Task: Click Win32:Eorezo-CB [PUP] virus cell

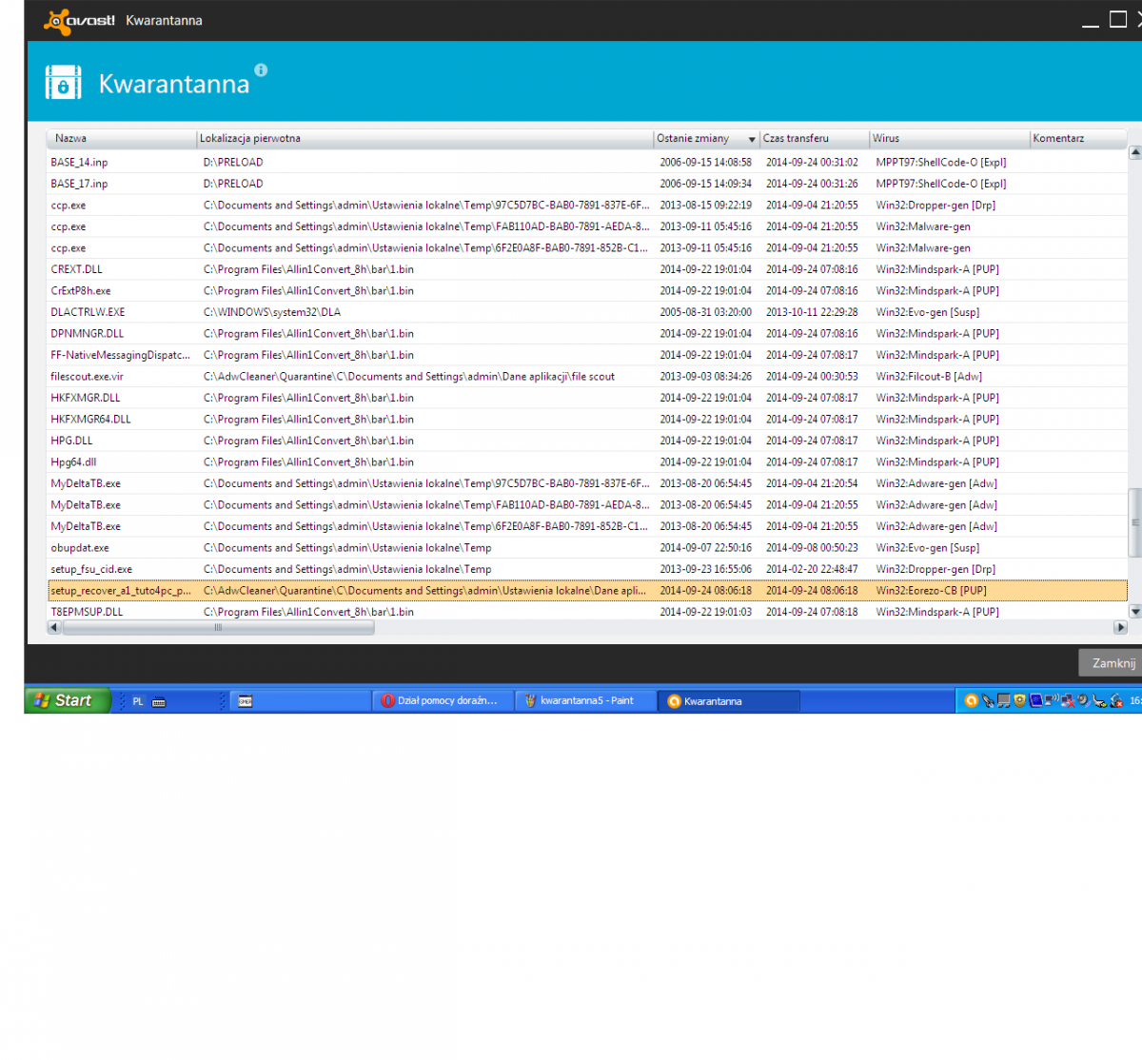Action: coord(931,591)
